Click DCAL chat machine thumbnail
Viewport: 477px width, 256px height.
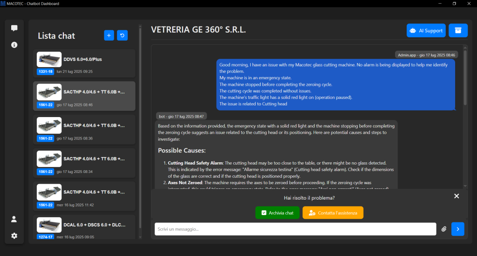click(49, 225)
